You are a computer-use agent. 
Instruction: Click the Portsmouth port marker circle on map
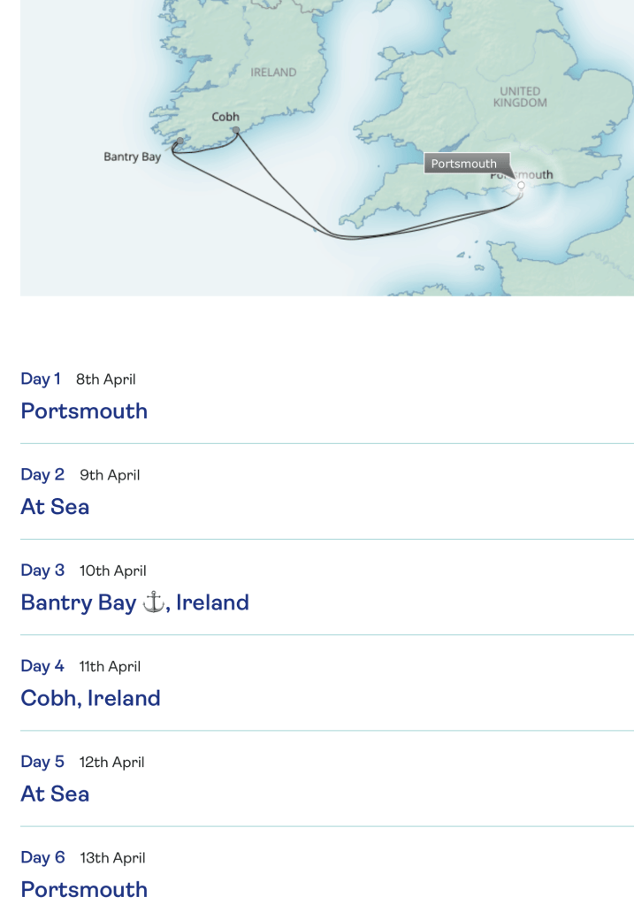(x=521, y=186)
